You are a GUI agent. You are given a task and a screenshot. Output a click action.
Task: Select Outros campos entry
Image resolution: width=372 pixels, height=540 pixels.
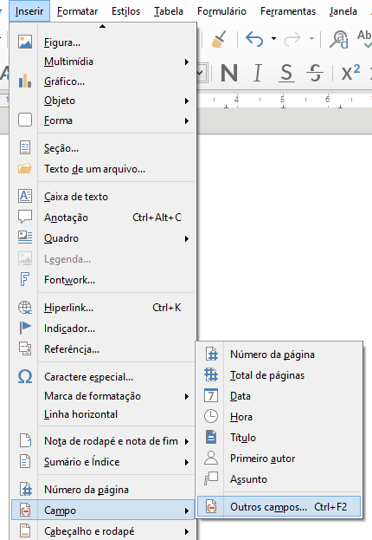point(279,507)
